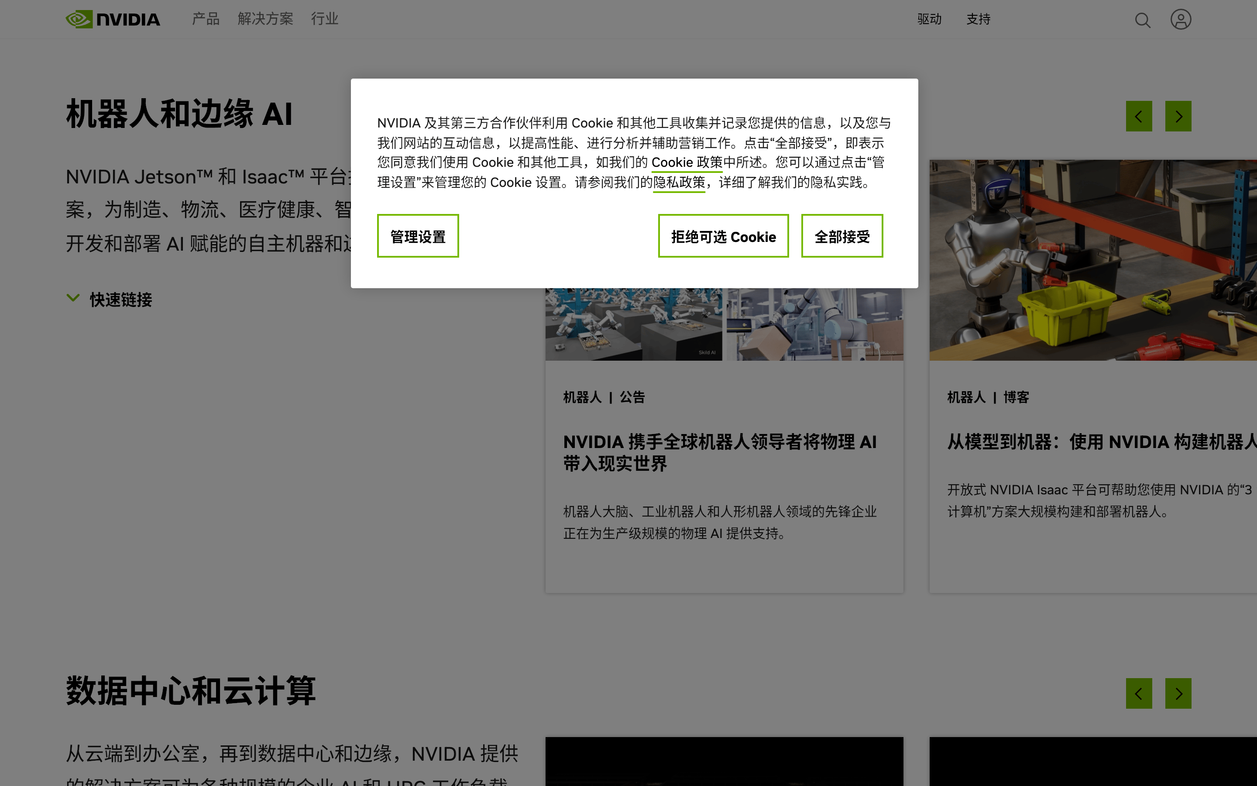This screenshot has width=1257, height=786.
Task: Go to 驱动 in header
Action: (x=929, y=19)
